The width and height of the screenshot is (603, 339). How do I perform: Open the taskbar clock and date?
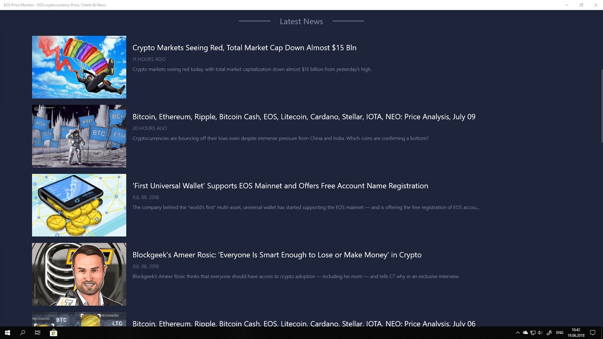point(576,333)
